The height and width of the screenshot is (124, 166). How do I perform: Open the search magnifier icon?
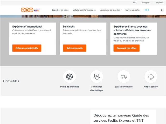[162, 10]
